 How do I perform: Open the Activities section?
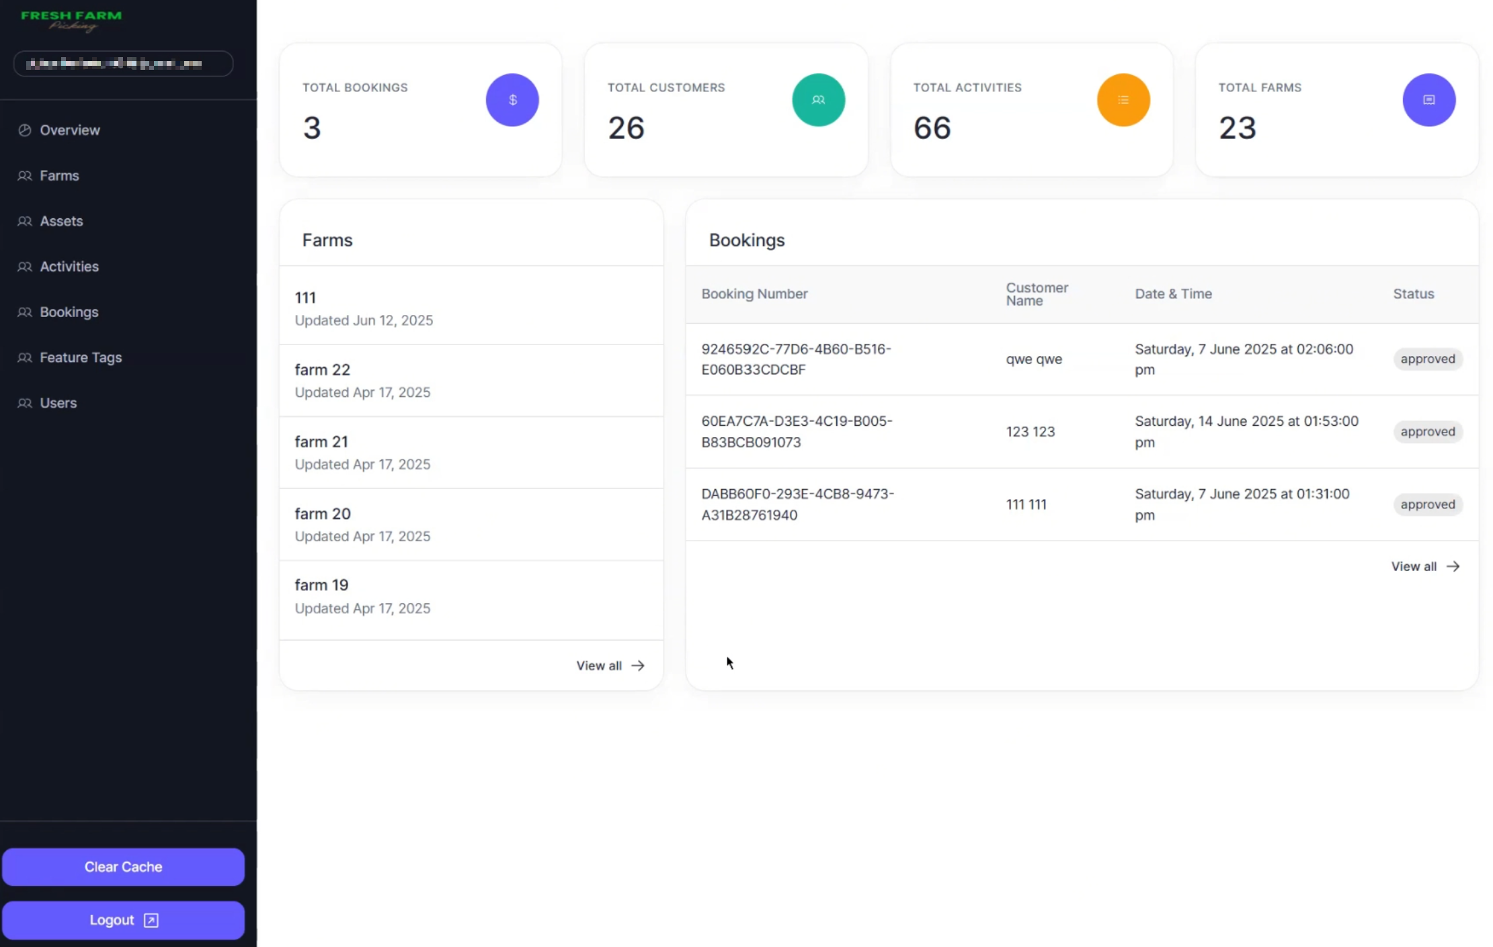pos(69,266)
